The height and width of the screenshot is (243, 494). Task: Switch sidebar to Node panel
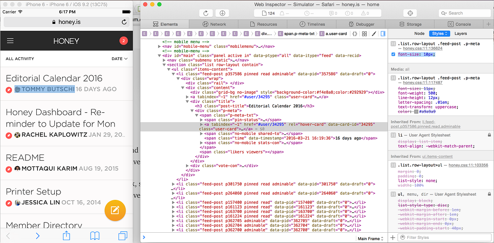pos(419,33)
